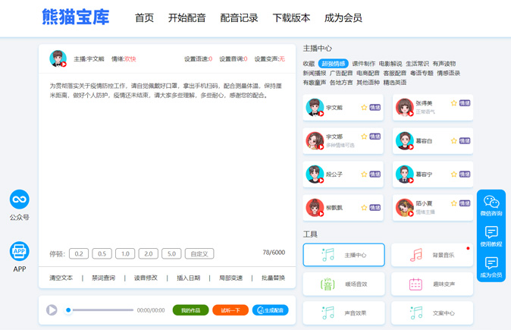This screenshot has width=511, height=330.
Task: Favorite 慕容宁 with the star
Action: [453, 174]
